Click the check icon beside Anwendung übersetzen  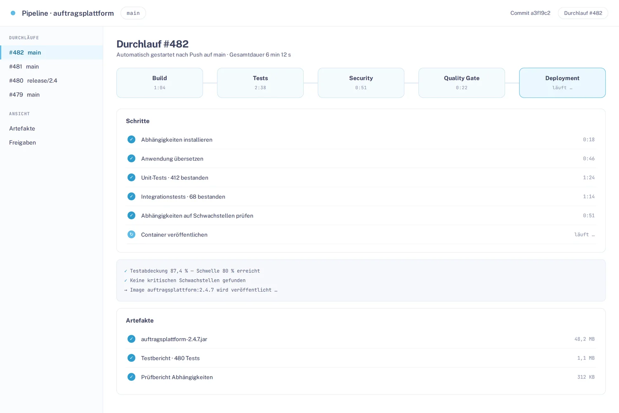pos(131,159)
